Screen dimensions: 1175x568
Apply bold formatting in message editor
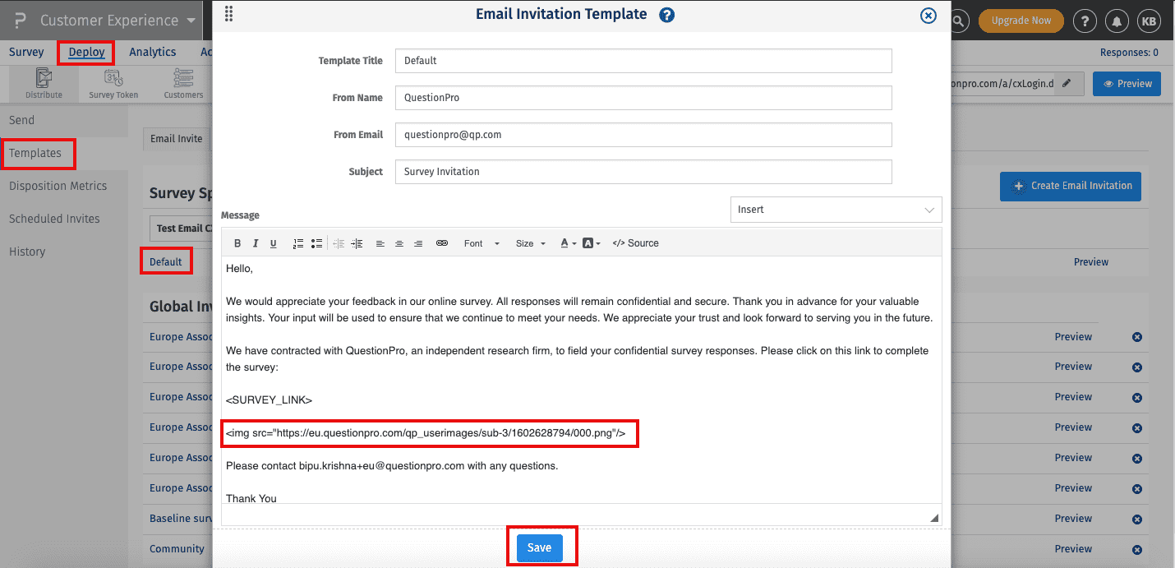tap(237, 243)
